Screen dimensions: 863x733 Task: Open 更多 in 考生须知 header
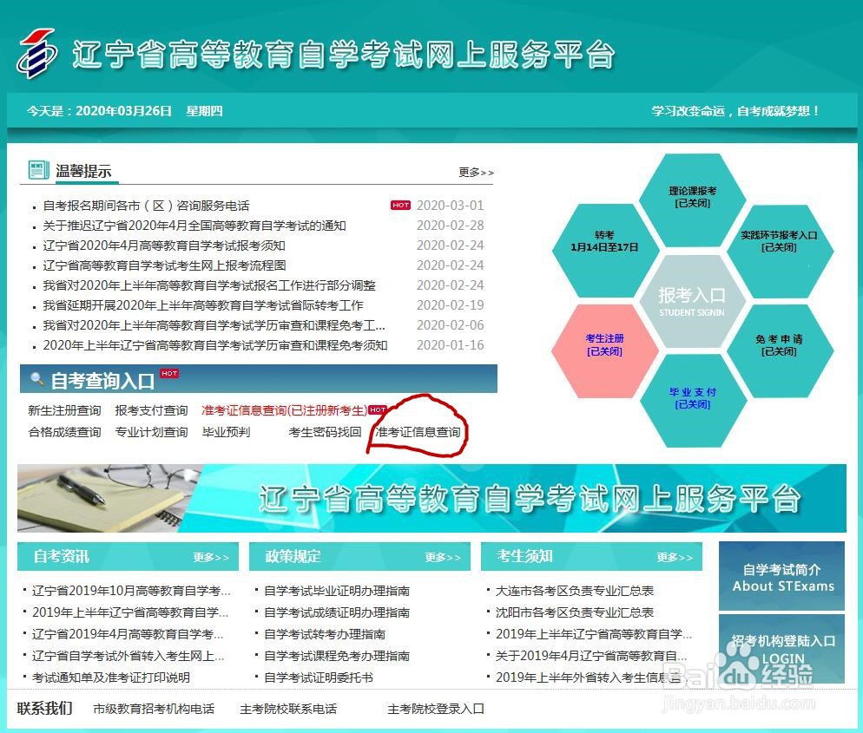675,558
